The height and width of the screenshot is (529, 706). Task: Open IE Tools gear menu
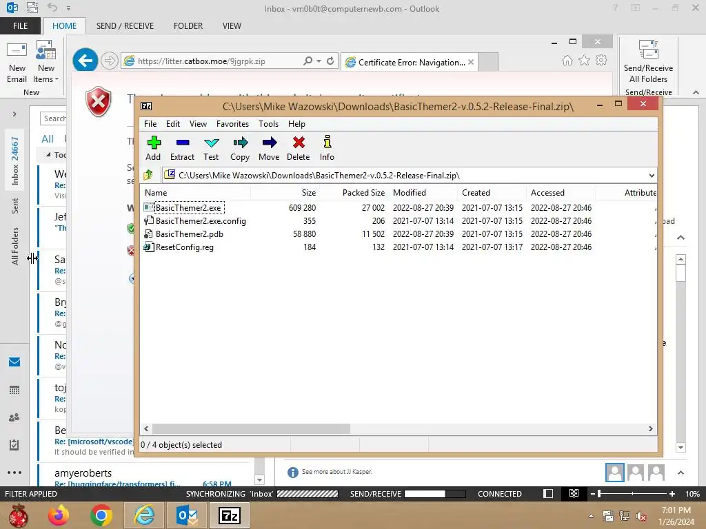click(601, 61)
